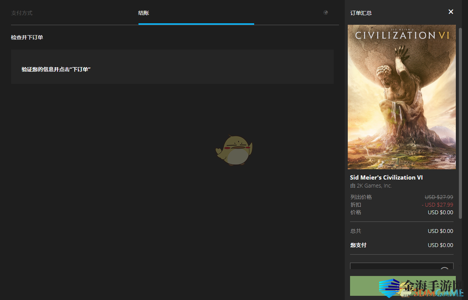Click the Sid Meier's Civilization VI title
The height and width of the screenshot is (300, 468).
386,177
